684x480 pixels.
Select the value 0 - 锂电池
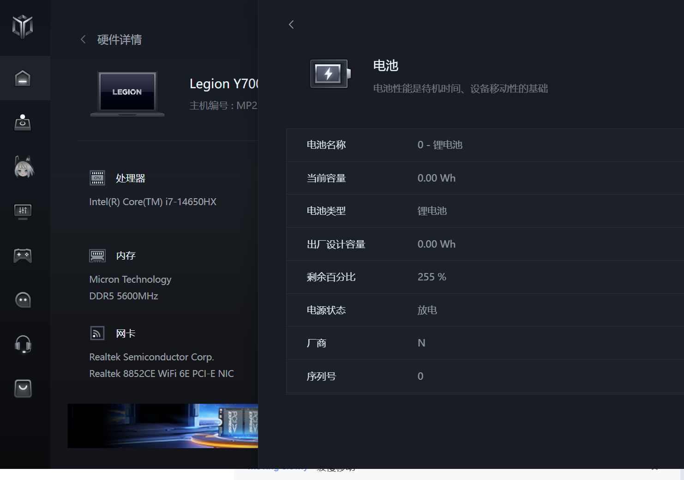point(440,145)
